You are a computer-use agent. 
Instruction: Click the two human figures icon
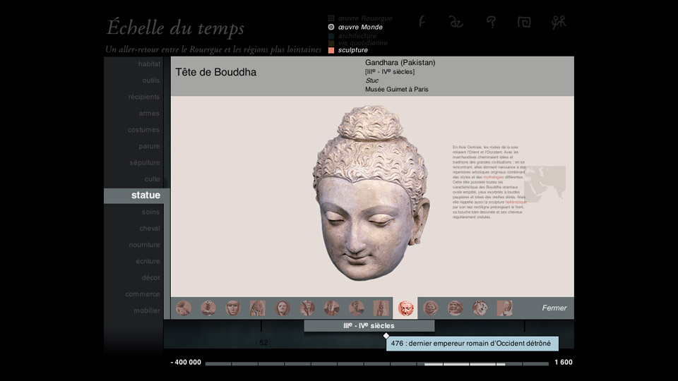click(x=558, y=22)
